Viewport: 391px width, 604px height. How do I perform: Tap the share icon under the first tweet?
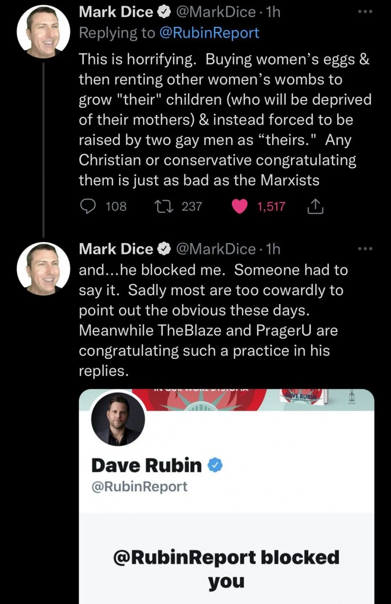[x=315, y=206]
